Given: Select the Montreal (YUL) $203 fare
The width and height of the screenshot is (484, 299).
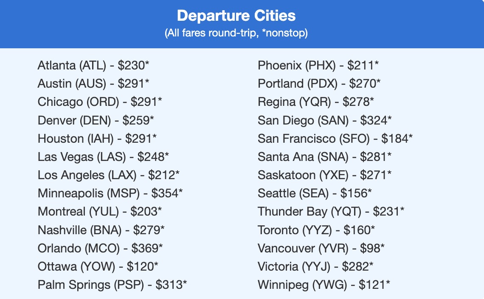Looking at the screenshot, I should 100,211.
